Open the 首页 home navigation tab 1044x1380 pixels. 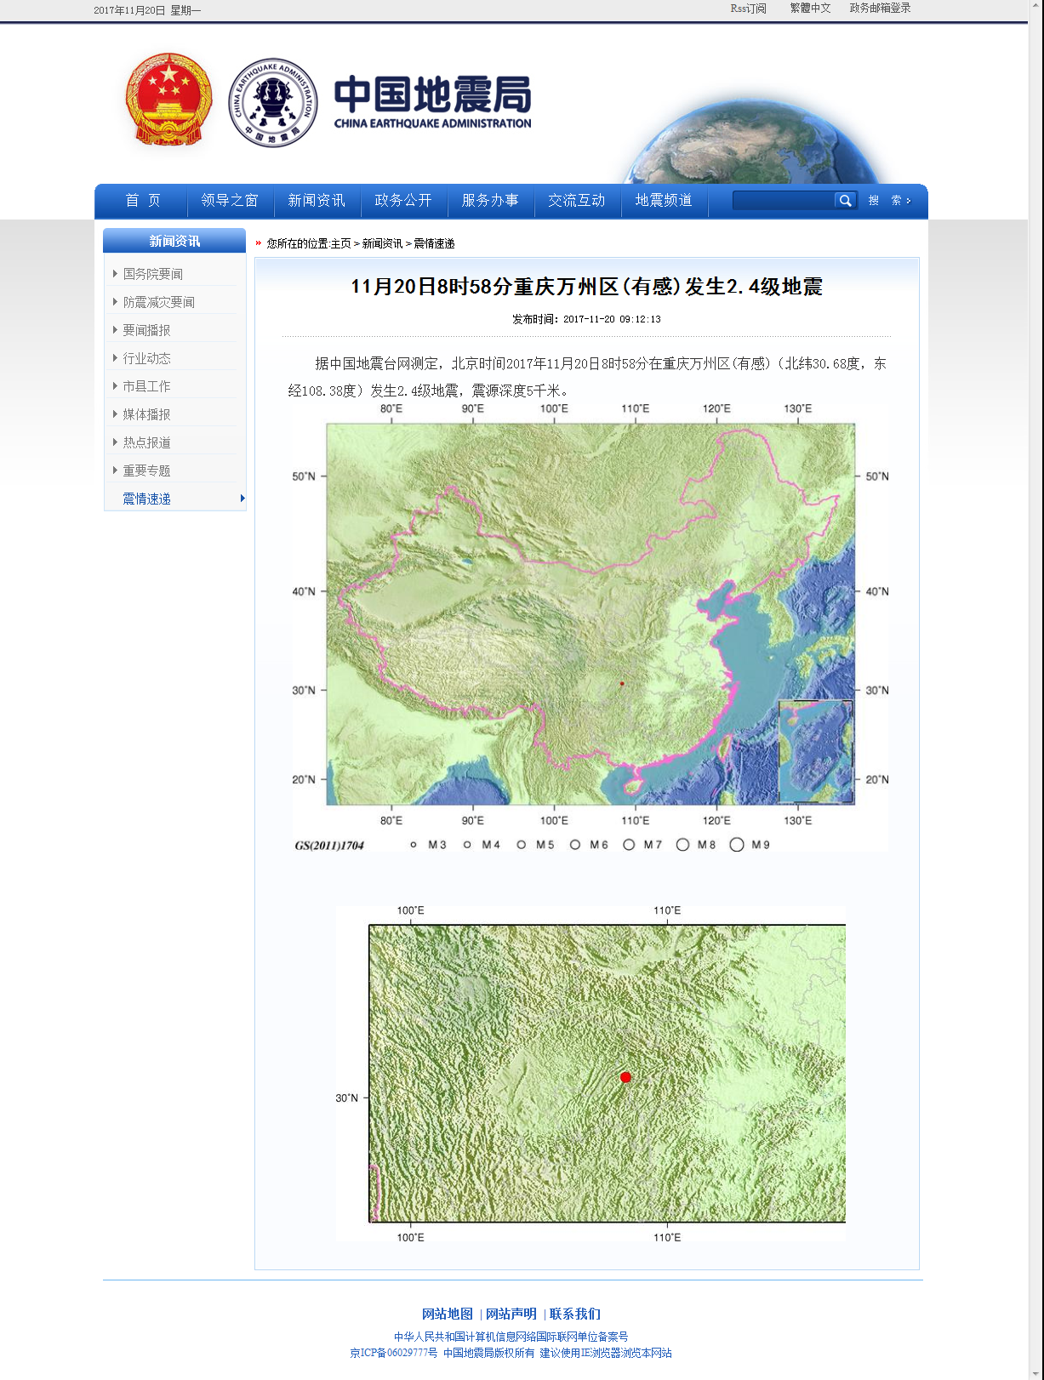point(143,201)
